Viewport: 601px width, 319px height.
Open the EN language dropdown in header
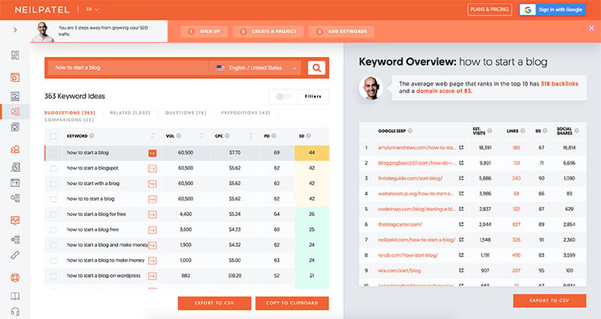click(x=92, y=10)
